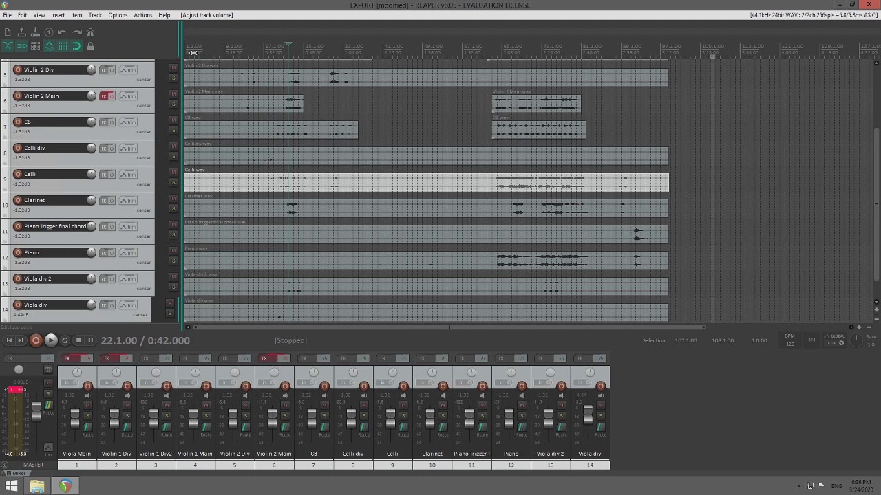881x495 pixels.
Task: Mute Violin 1 Main in mixer
Action: 206,405
